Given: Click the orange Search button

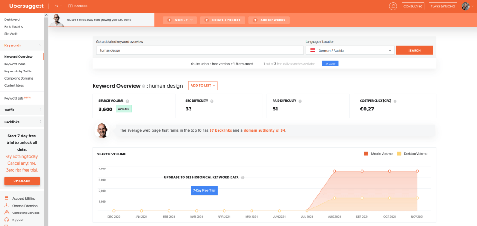Looking at the screenshot, I should click(414, 50).
